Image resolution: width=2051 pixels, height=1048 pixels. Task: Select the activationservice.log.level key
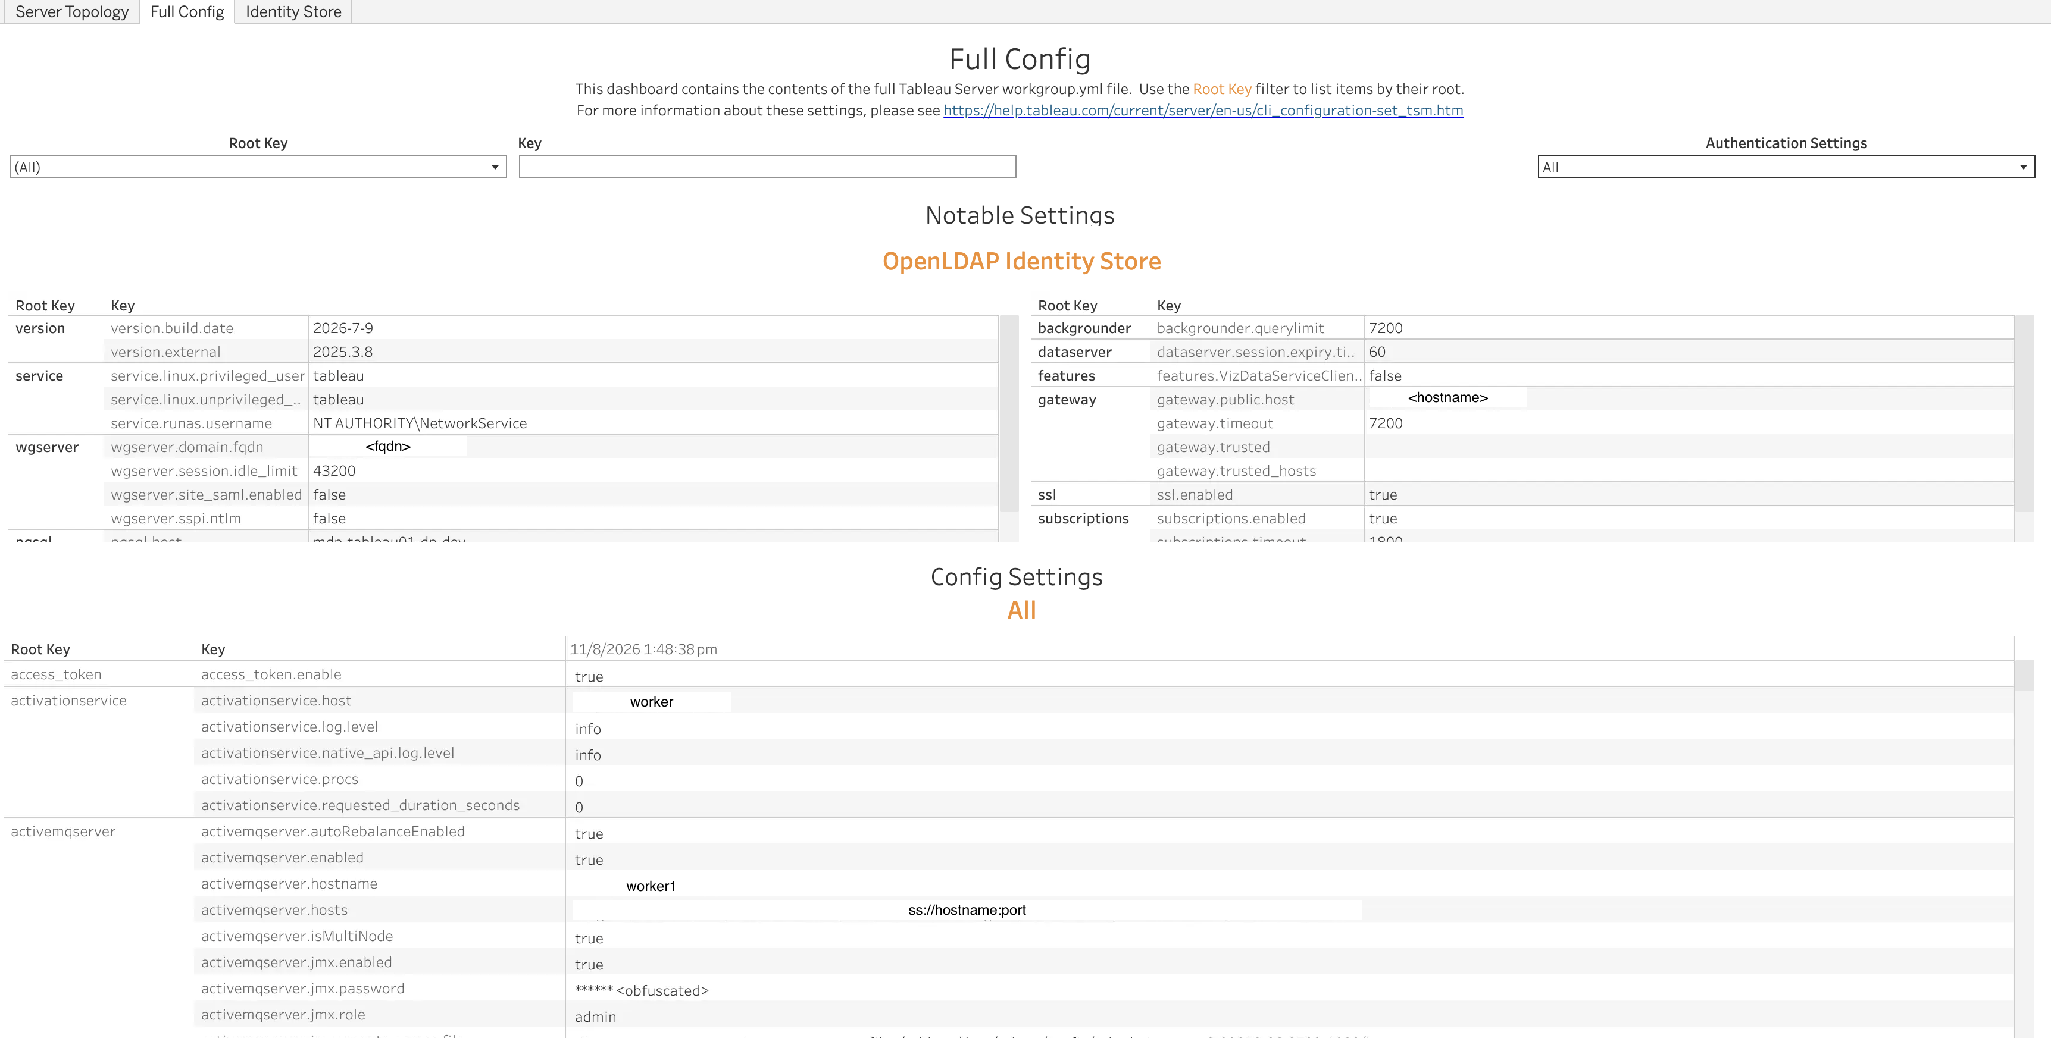[290, 727]
